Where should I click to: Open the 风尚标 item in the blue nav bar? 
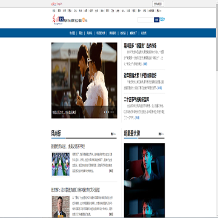[x=90, y=33]
